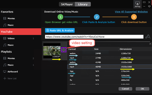Image resolution: width=152 pixels, height=95 pixels.
Task: Select 3gp 320x240 format row
Action: click(110, 75)
